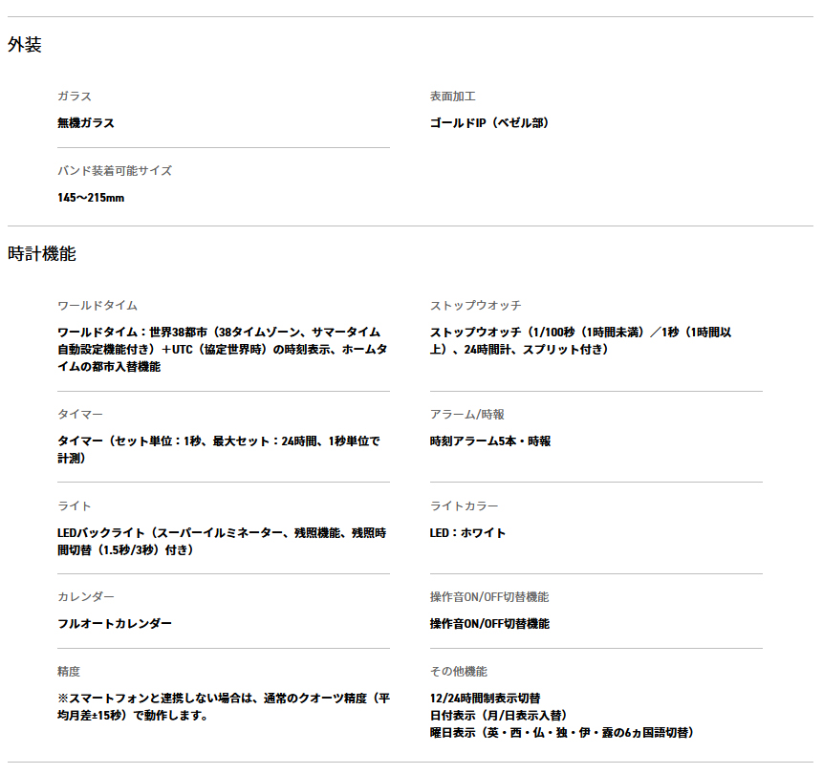Click the 時刻アラーム5本・時報 text

click(490, 441)
